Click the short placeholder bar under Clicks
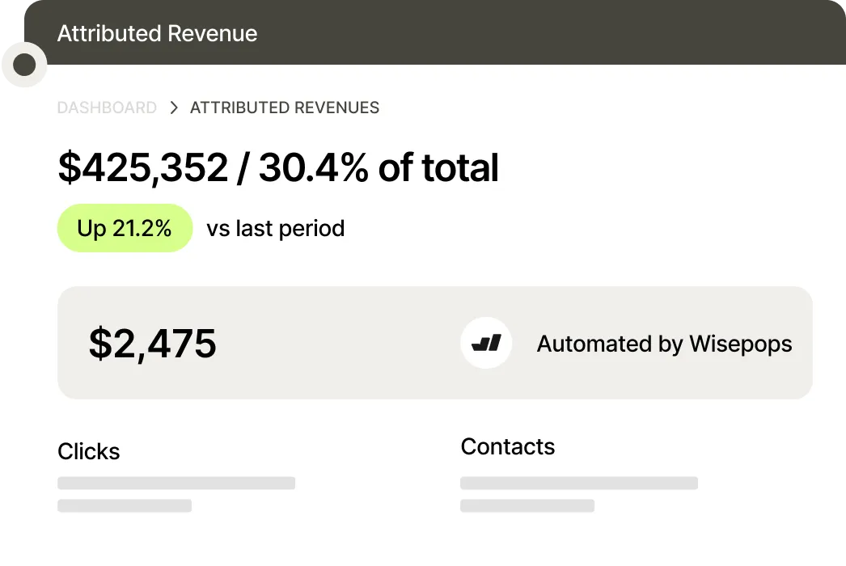The height and width of the screenshot is (566, 846). [125, 506]
